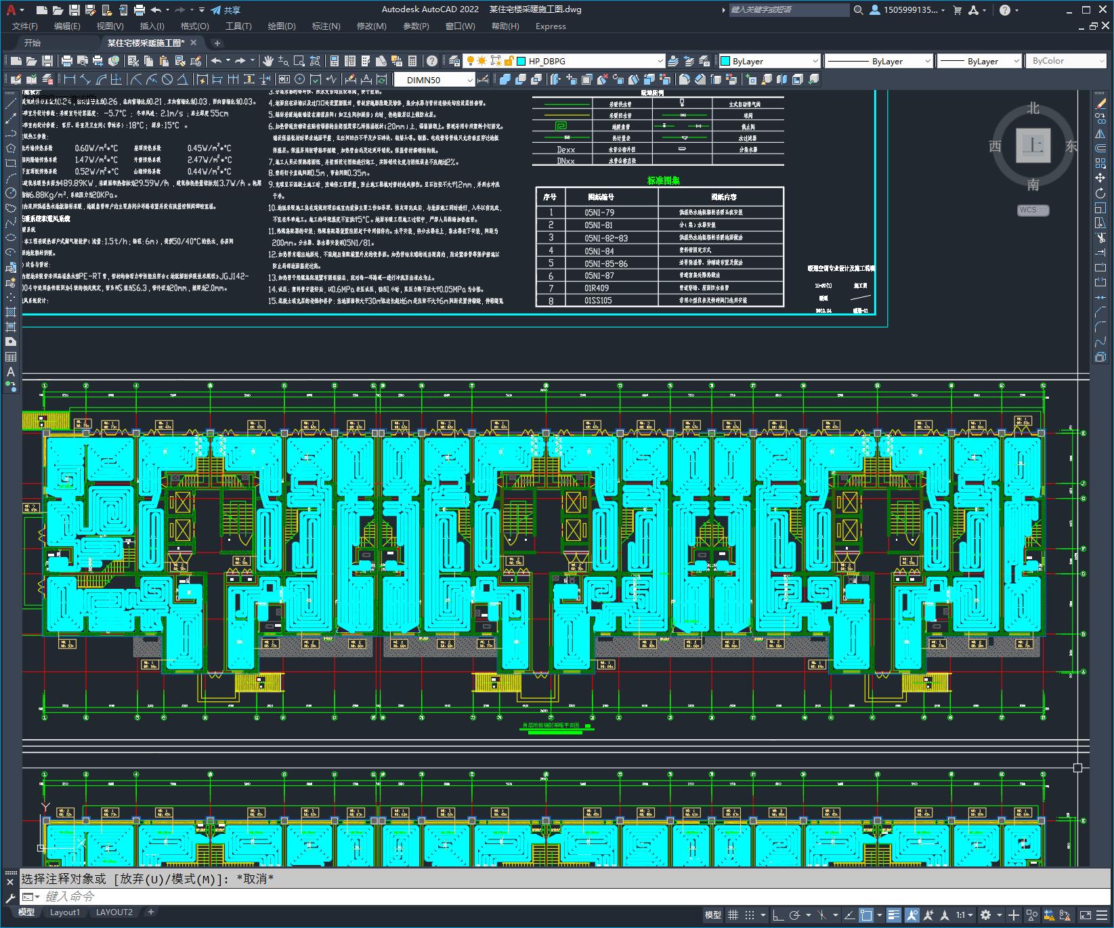Select the Line tool in draw toolbar
The width and height of the screenshot is (1114, 928).
point(11,104)
